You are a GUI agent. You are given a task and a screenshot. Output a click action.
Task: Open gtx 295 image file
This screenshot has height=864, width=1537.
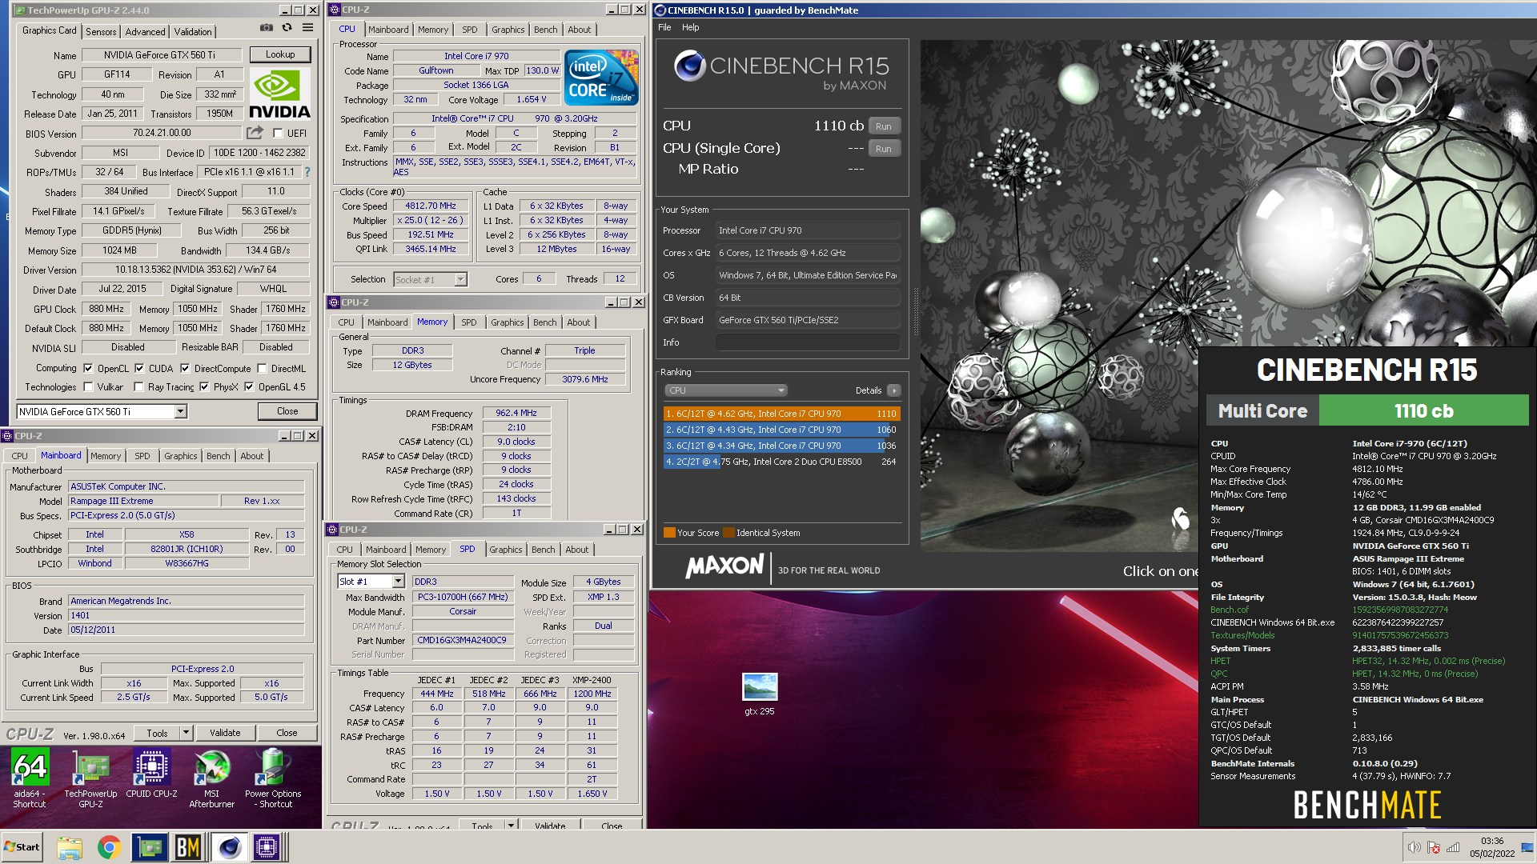click(760, 694)
